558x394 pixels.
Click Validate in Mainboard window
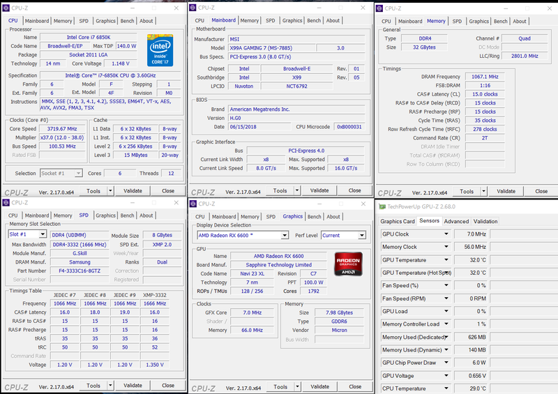tap(319, 190)
